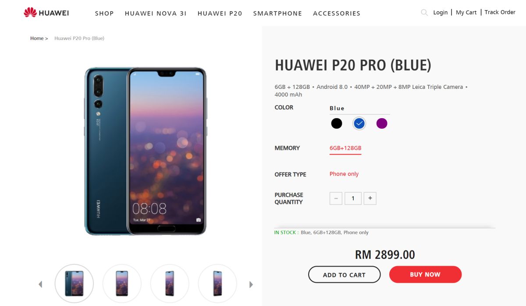This screenshot has height=306, width=526.
Task: Choose the purple color swatch
Action: pyautogui.click(x=382, y=123)
